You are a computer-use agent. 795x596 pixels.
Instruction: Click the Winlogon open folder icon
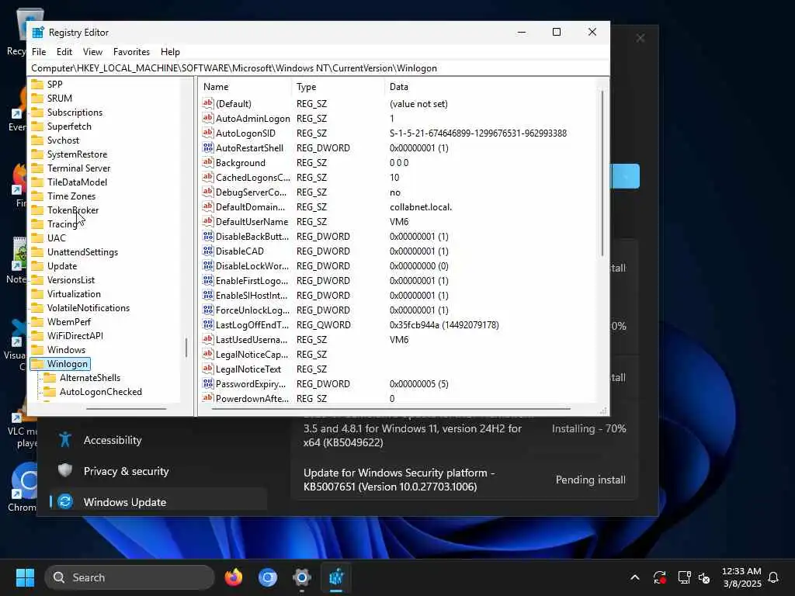point(37,364)
